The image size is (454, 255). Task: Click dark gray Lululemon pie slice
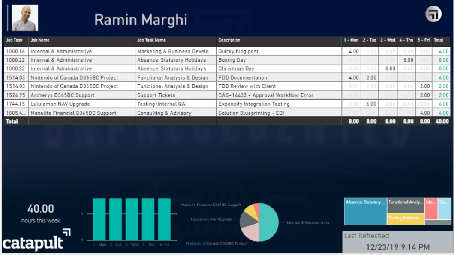(247, 221)
